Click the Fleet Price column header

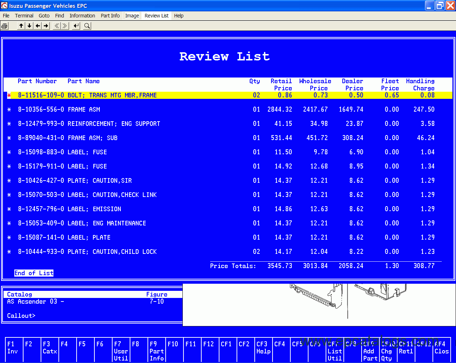click(x=390, y=85)
